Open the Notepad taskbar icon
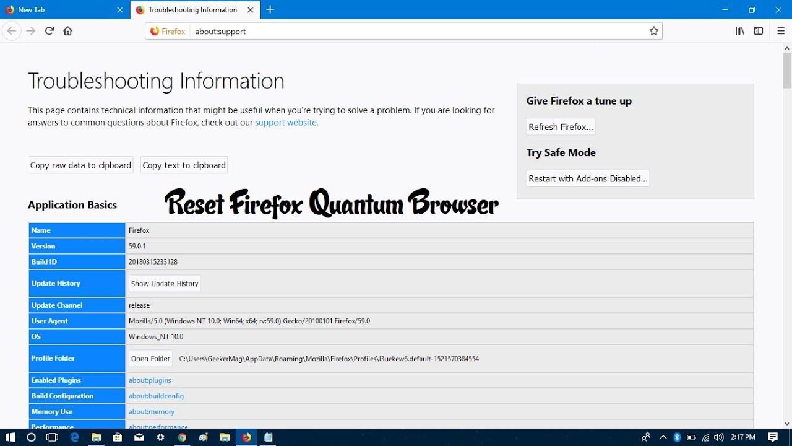The height and width of the screenshot is (446, 792). tap(268, 437)
